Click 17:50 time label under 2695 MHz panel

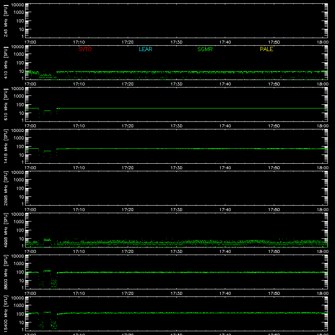pos(274,210)
